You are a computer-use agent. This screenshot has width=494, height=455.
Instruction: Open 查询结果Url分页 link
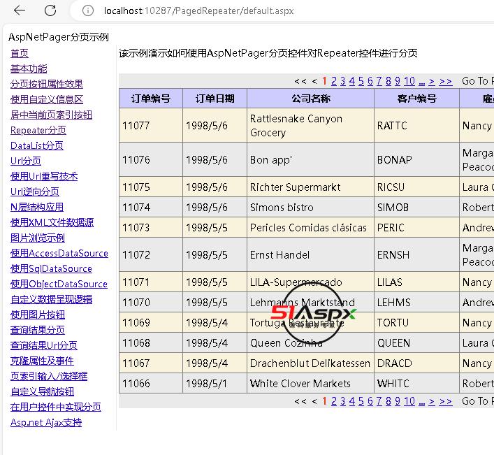[x=43, y=346]
